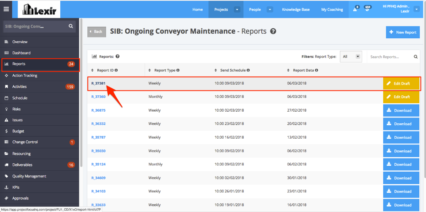Download report R_34609
Image resolution: width=426 pixels, height=212 pixels.
coord(401,178)
